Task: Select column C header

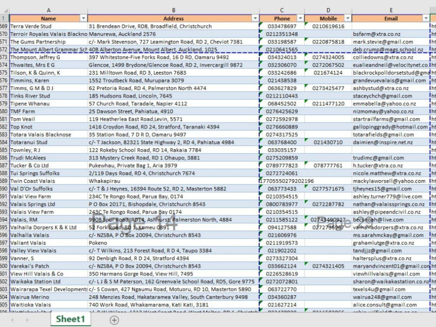Action: coord(282,10)
